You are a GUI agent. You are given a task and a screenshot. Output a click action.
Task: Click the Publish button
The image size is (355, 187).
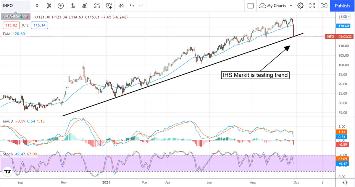342,6
